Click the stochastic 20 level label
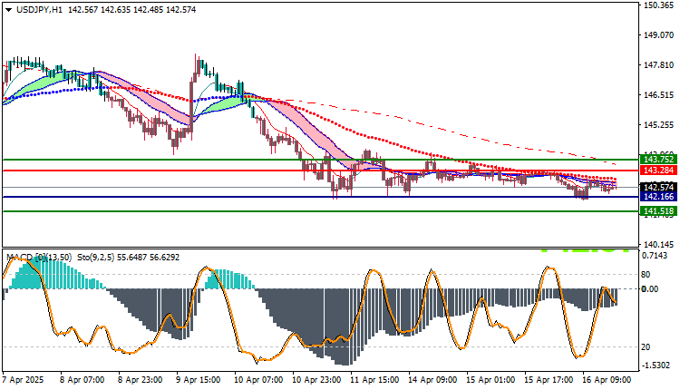The image size is (680, 390). (x=646, y=347)
